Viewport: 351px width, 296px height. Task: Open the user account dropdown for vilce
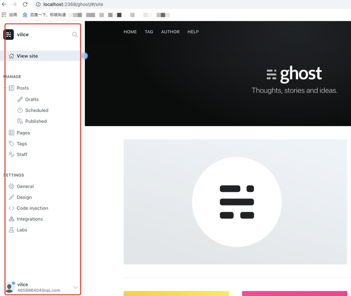coord(75,287)
